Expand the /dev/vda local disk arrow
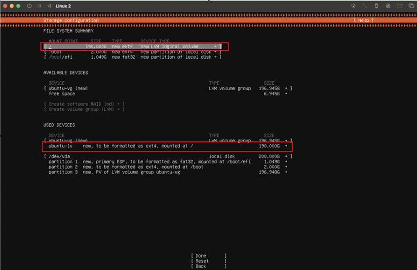This screenshot has height=270, width=417. (286, 156)
